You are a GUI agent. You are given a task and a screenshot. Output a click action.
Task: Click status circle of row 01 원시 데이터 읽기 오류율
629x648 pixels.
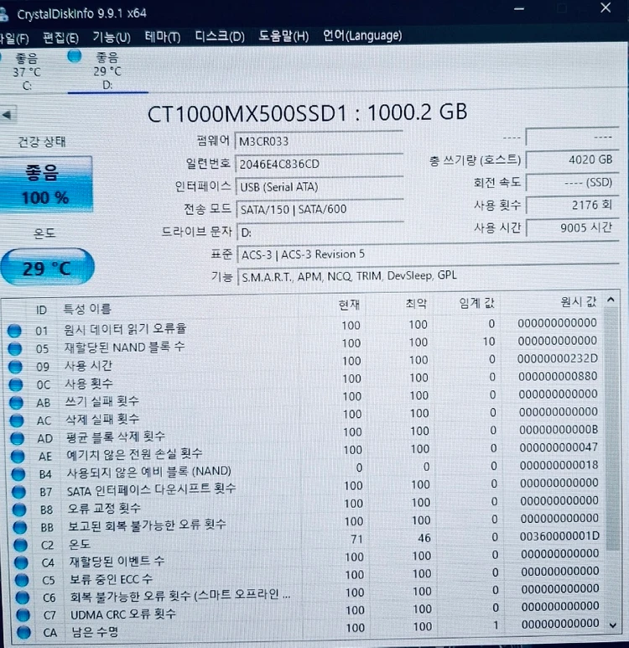[x=14, y=331]
